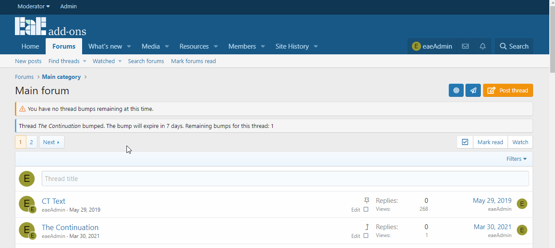Tick the Edit checkbox for CT Text

pos(366,209)
